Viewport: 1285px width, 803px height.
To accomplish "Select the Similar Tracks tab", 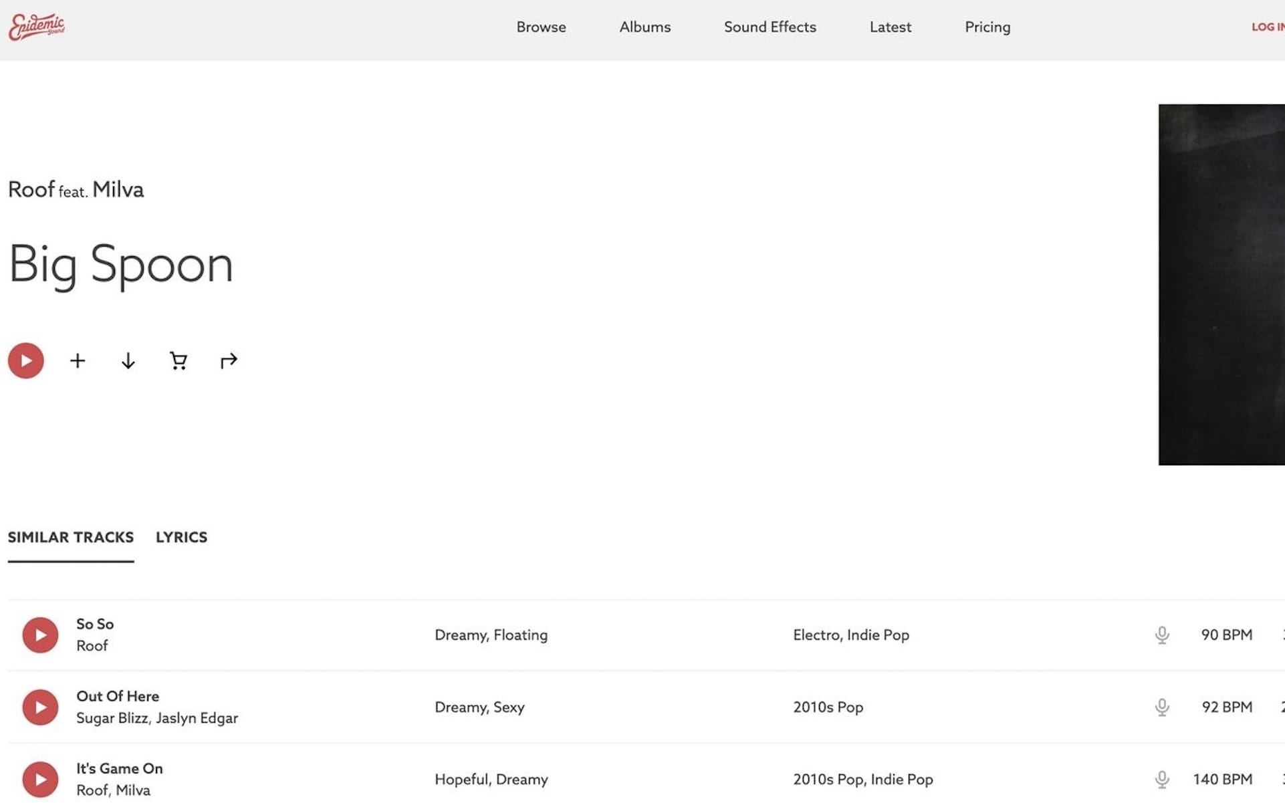I will (71, 538).
